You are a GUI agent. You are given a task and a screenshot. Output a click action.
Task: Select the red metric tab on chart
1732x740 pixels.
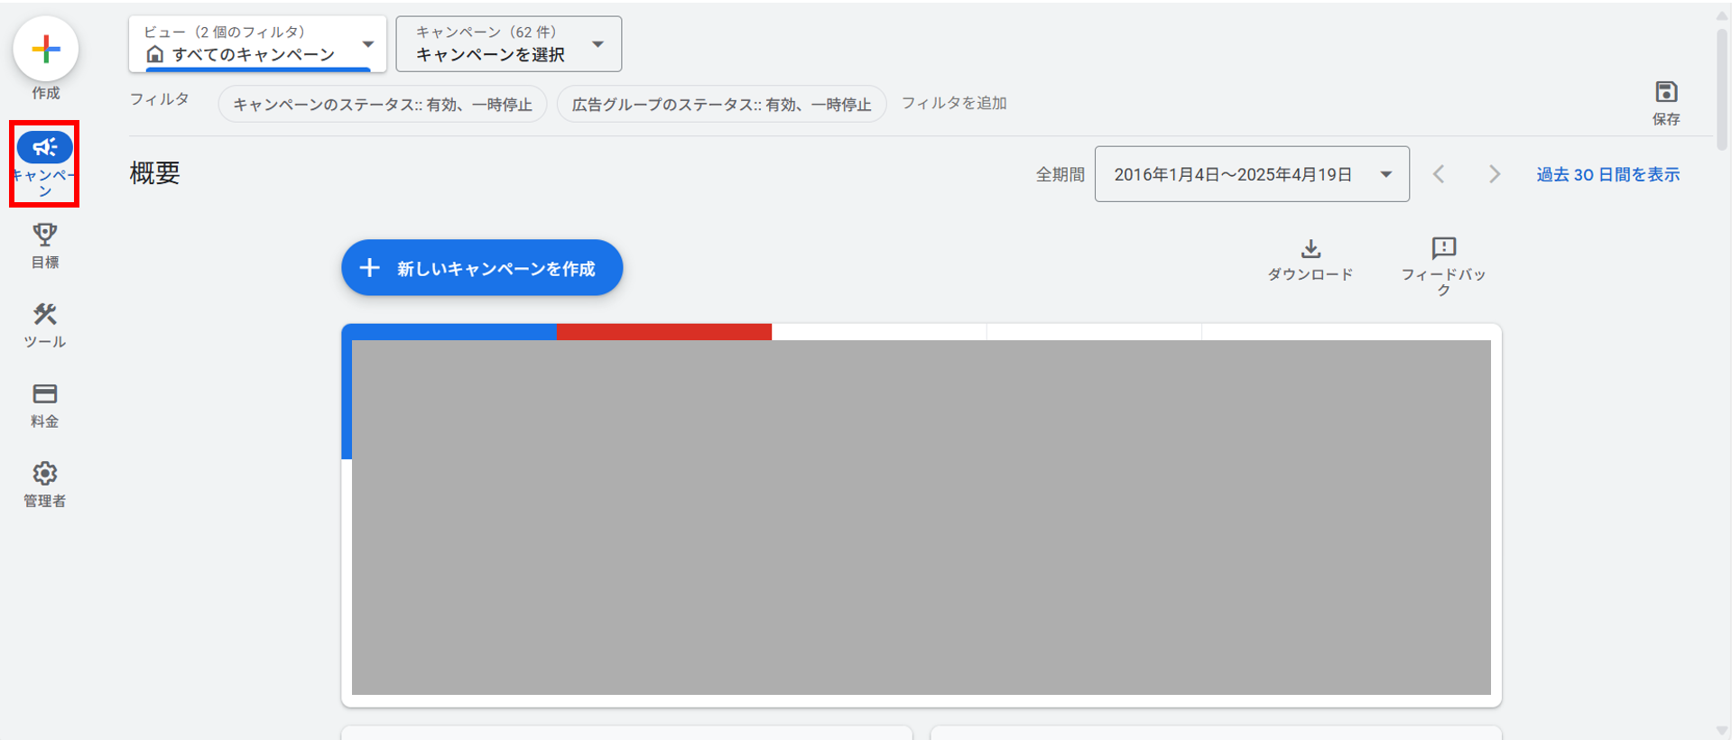[x=664, y=332]
